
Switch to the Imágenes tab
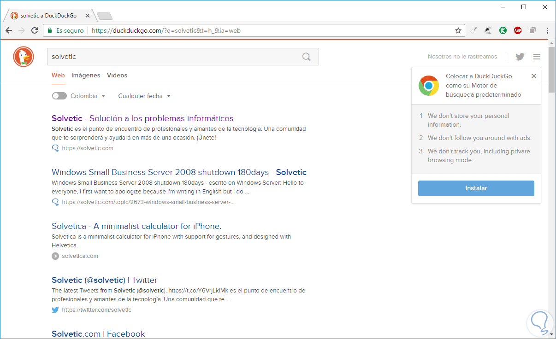click(86, 75)
